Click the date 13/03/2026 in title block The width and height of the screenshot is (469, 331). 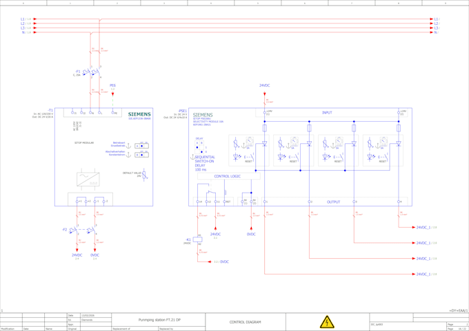[87, 315]
